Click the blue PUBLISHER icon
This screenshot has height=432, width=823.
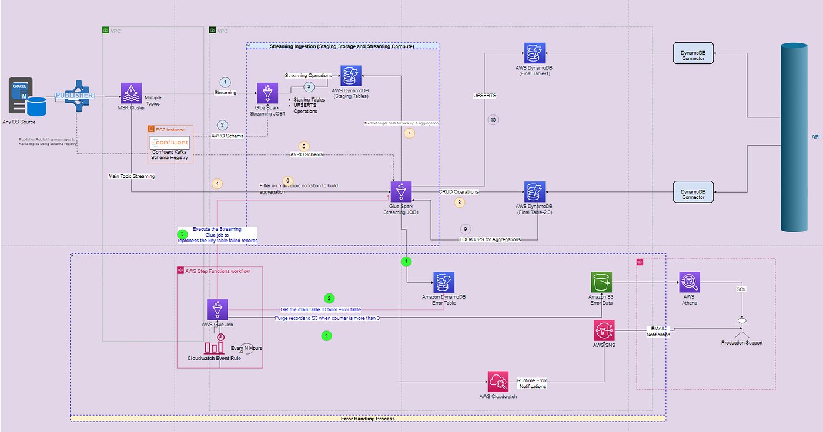[75, 96]
